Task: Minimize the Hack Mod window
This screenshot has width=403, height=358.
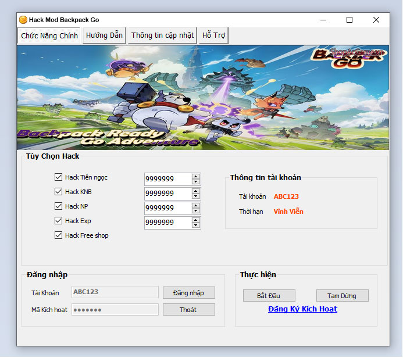Action: click(323, 20)
